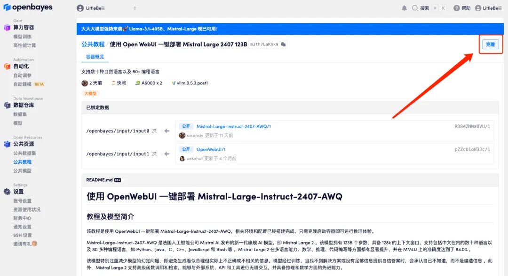Select the 容器概览 tab
This screenshot has height=276, width=508.
pyautogui.click(x=95, y=57)
